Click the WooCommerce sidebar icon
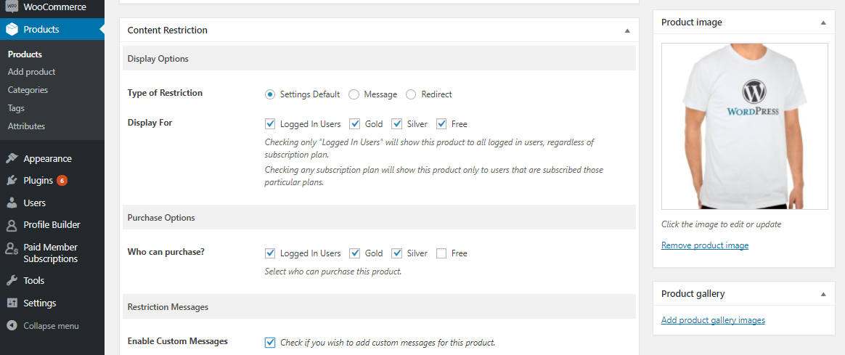The image size is (845, 355). (12, 7)
